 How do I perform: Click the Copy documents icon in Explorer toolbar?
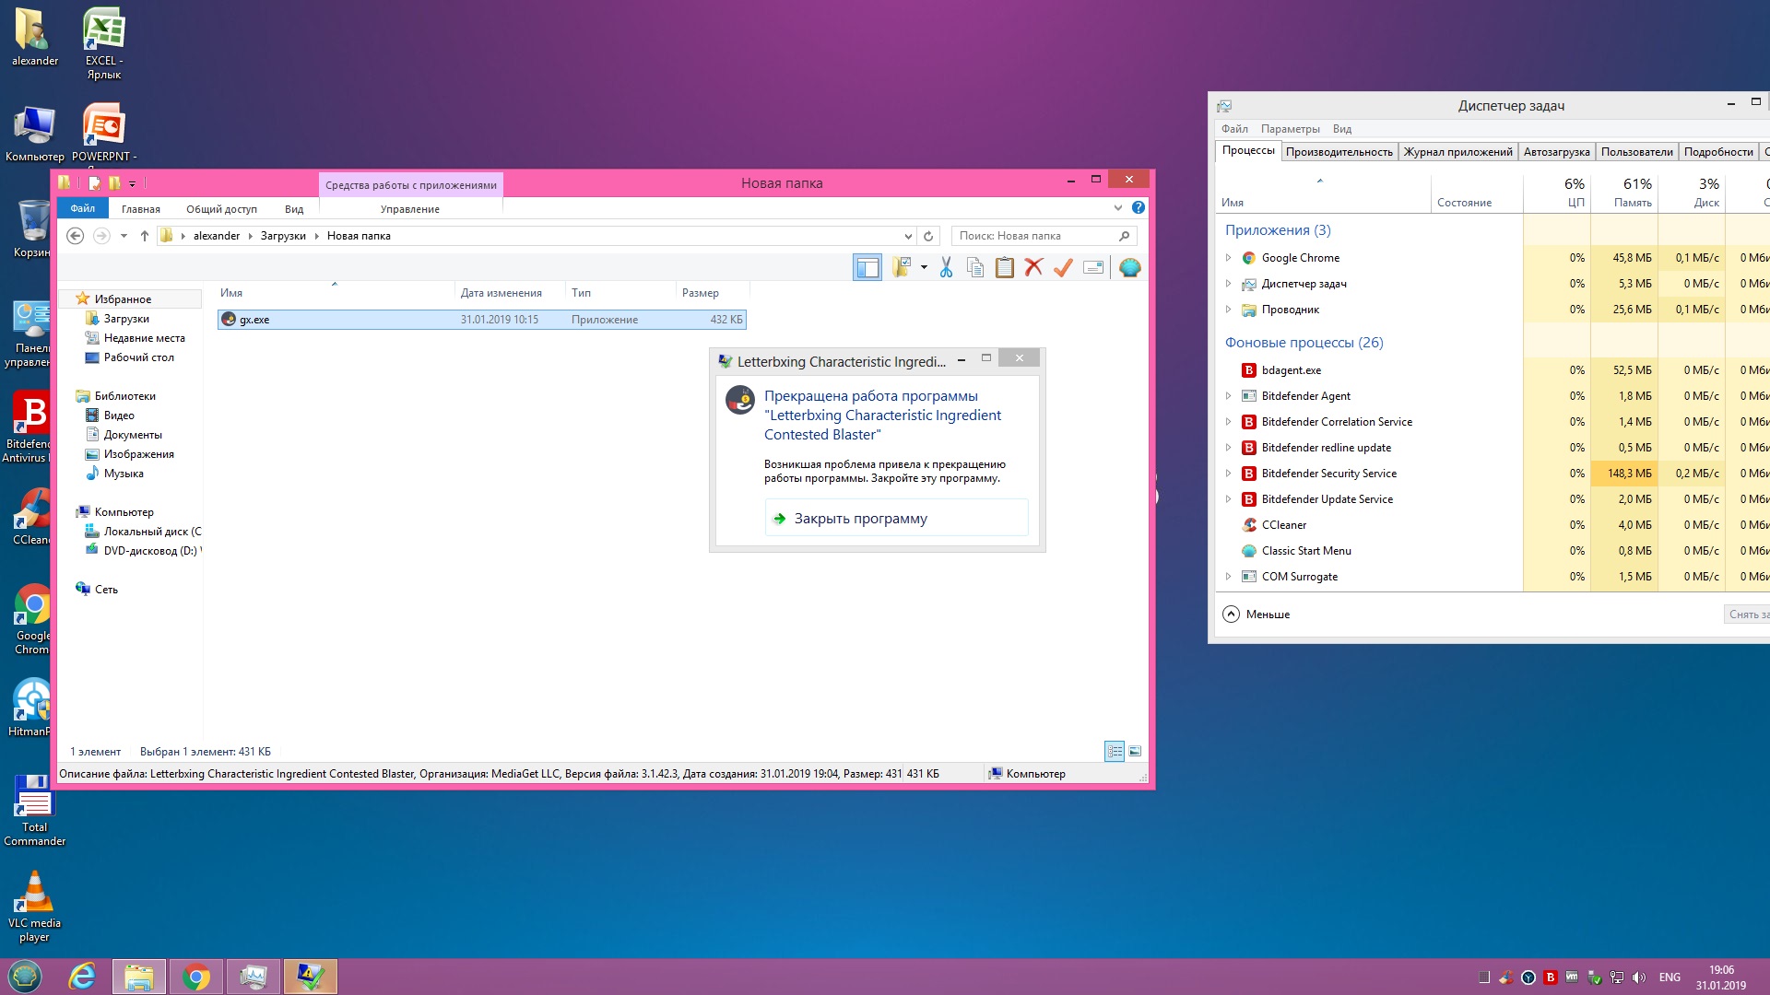click(975, 268)
